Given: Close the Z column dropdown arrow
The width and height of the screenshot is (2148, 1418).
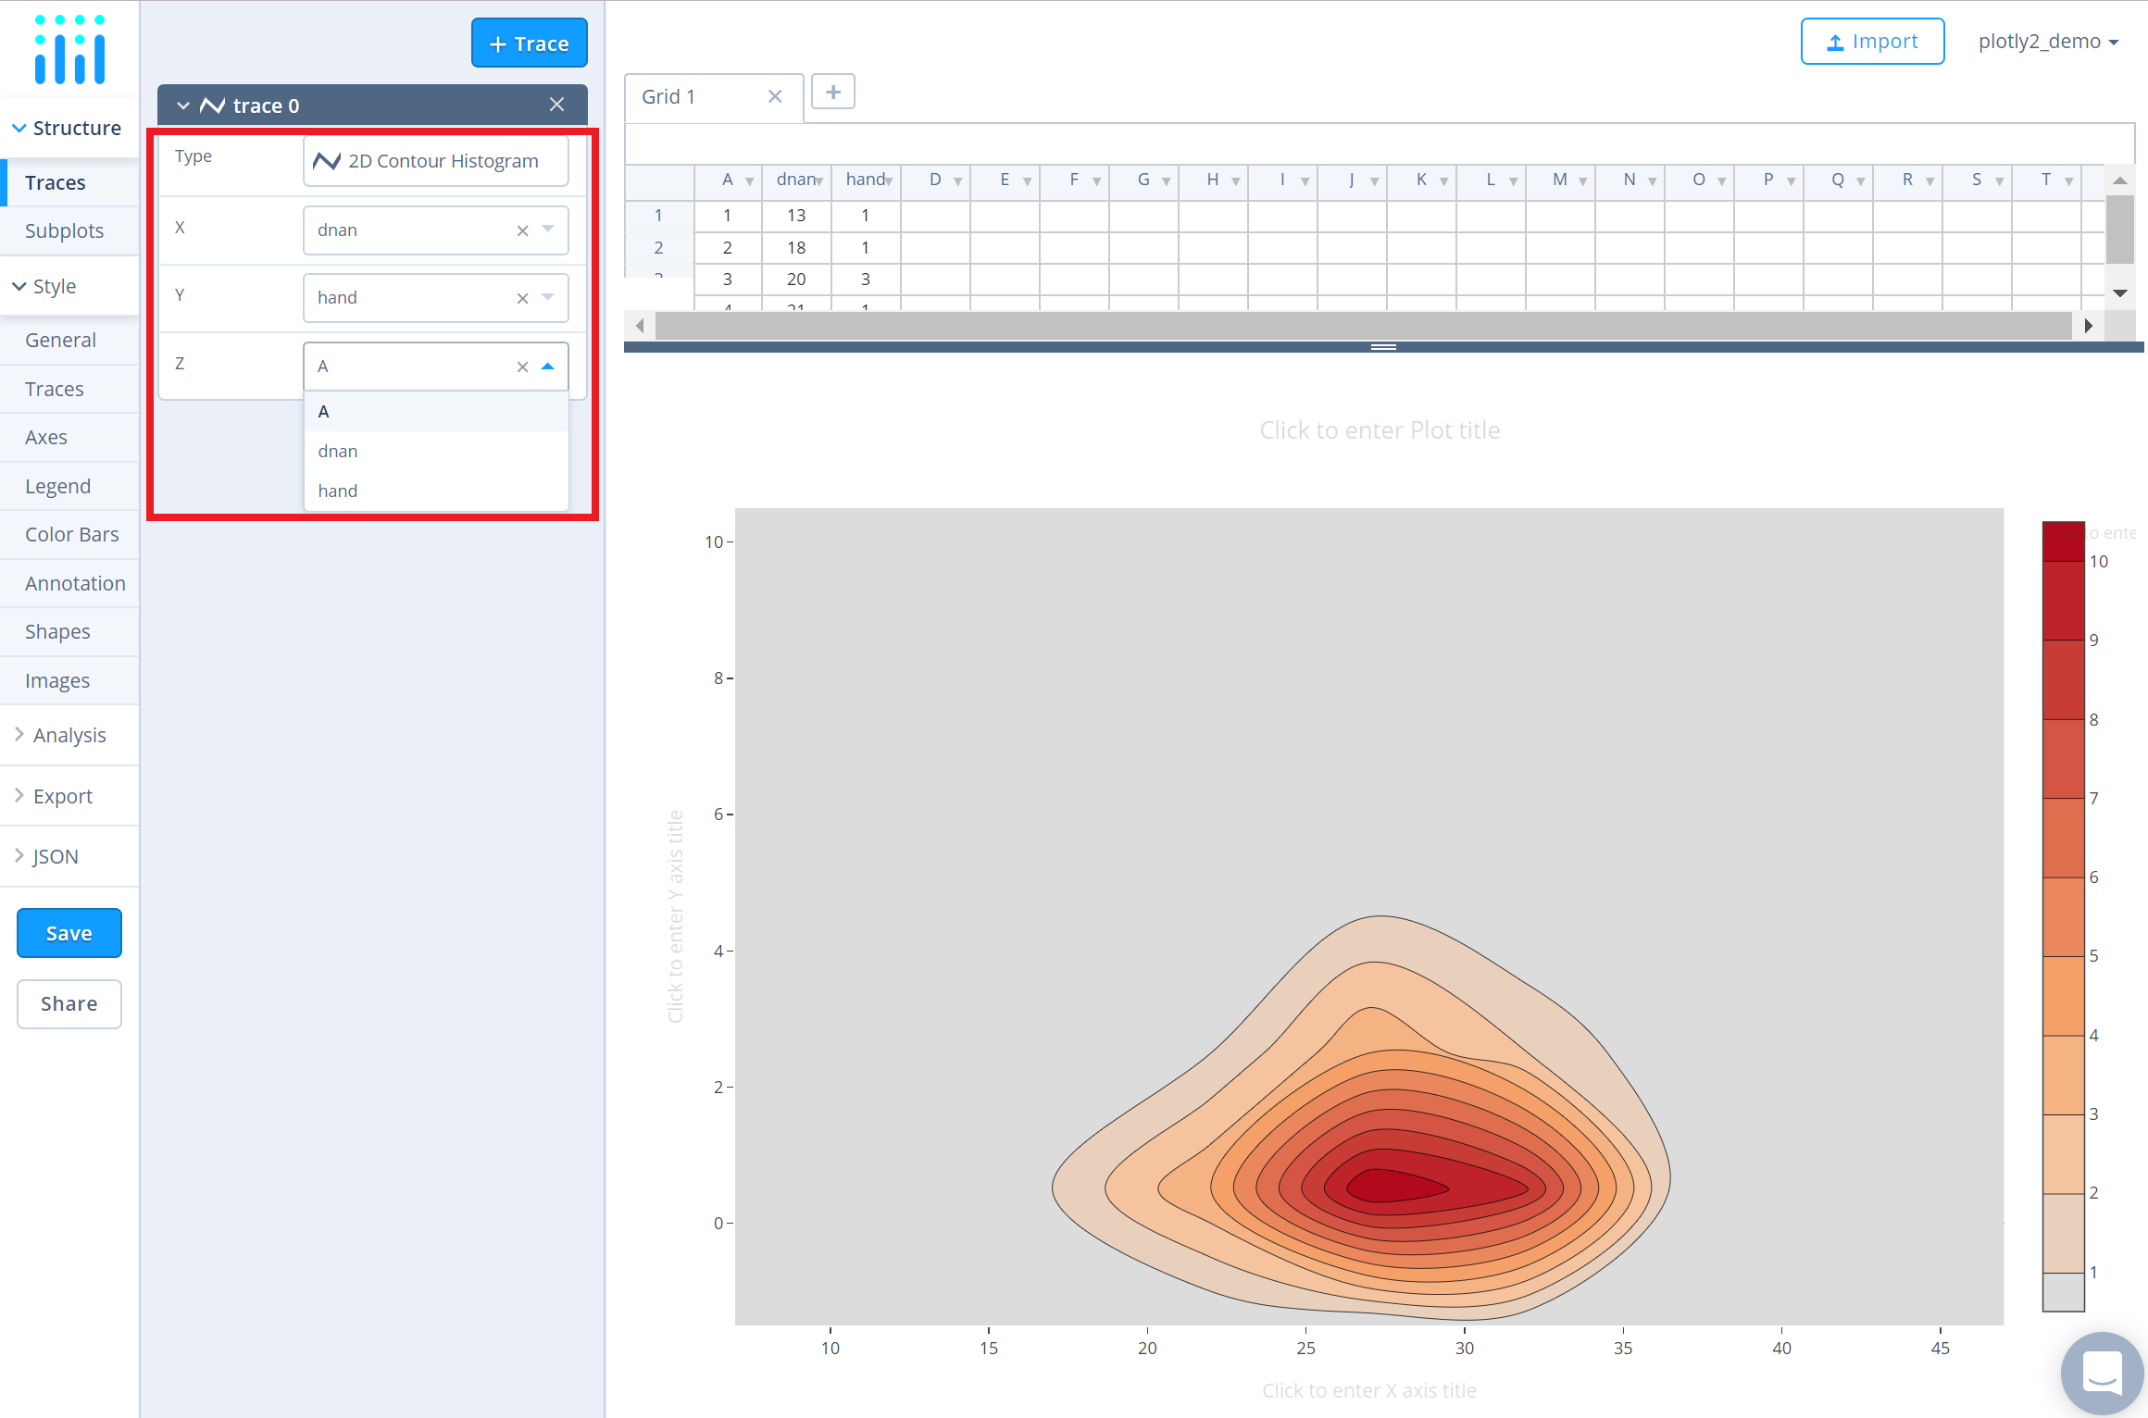Looking at the screenshot, I should pos(548,366).
